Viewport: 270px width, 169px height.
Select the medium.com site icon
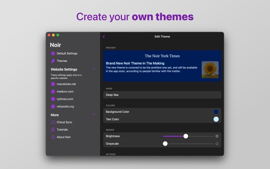53,92
